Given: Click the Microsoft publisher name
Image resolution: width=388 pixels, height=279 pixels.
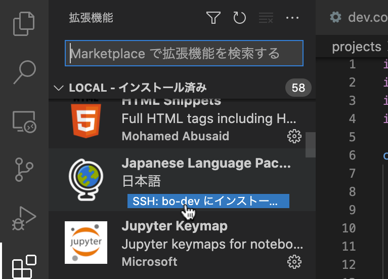Looking at the screenshot, I should (149, 262).
